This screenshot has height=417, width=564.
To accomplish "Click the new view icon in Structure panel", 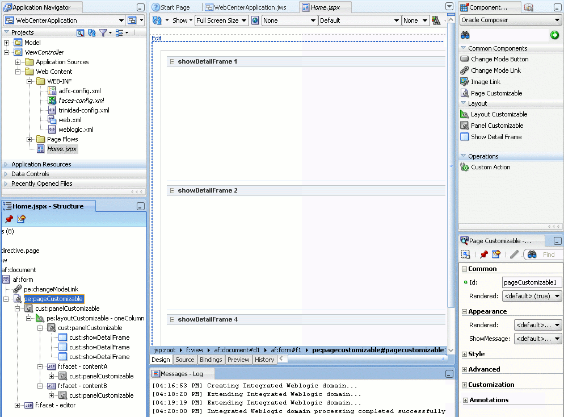I will pyautogui.click(x=21, y=219).
